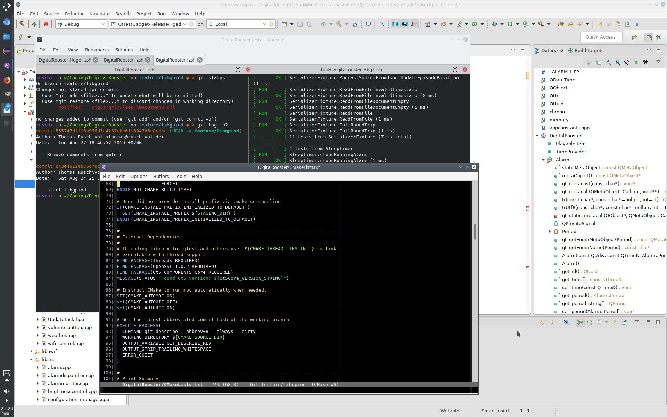Open Tools menu in Emacs CMakeLists window
Screen dimensions: 667x417
(180, 176)
